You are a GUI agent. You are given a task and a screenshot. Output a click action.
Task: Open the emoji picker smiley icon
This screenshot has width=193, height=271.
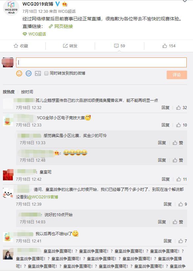tap(19, 74)
